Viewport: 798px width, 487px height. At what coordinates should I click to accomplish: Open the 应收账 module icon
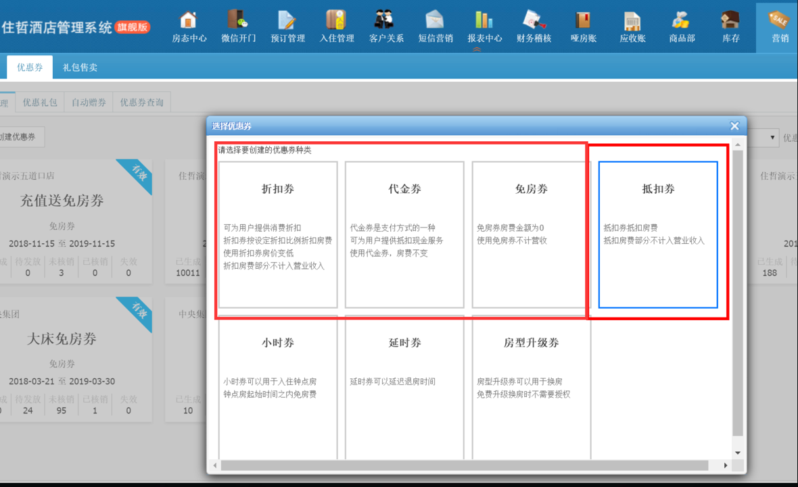[x=632, y=27]
